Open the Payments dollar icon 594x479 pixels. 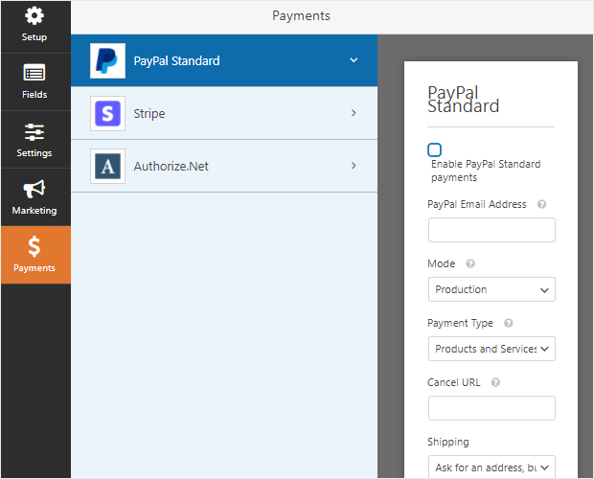click(34, 246)
